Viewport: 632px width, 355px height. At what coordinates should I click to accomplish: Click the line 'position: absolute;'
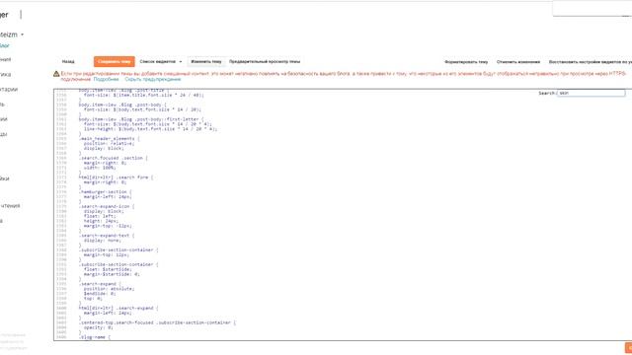110,289
